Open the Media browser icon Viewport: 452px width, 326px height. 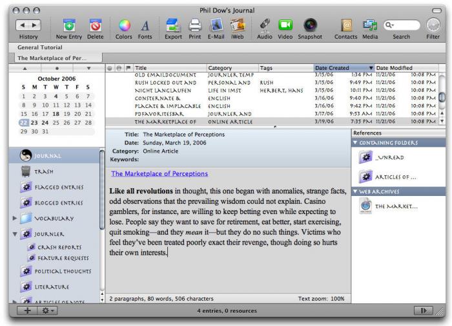pos(370,25)
